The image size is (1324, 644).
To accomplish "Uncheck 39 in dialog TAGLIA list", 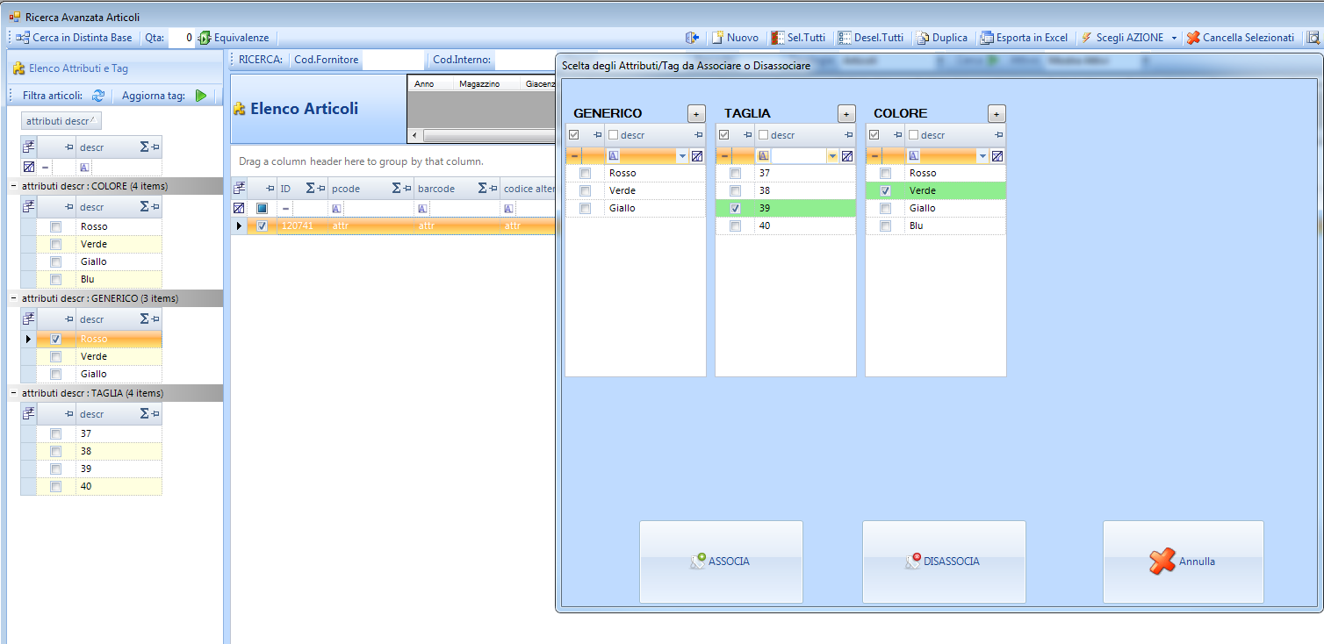I will click(x=735, y=208).
